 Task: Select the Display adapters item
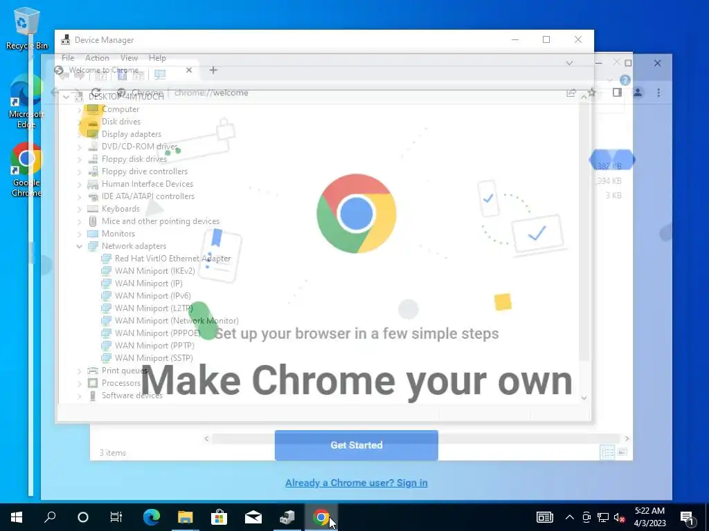[x=131, y=134]
